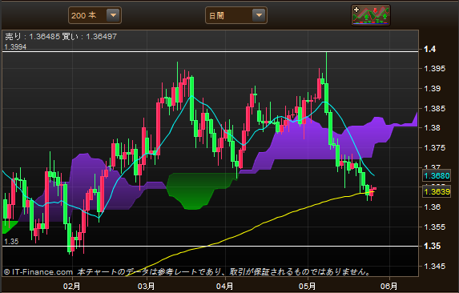Click the 06月 date axis label
The width and height of the screenshot is (459, 293).
pyautogui.click(x=389, y=286)
